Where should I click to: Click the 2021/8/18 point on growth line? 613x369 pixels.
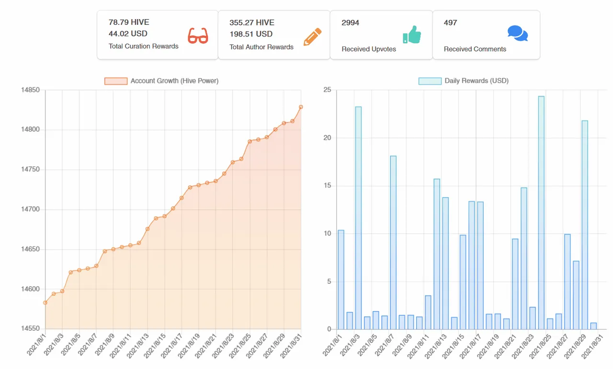point(190,187)
